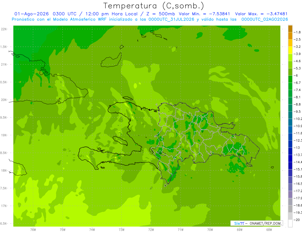Click the top dark orange color bar segment above -1.8
The height and width of the screenshot is (233, 302).
(x=290, y=29)
